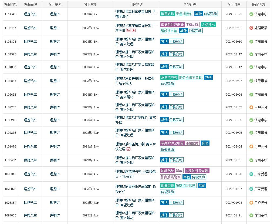
Task: Click the 出售问题车 tag
Action: 184,14
